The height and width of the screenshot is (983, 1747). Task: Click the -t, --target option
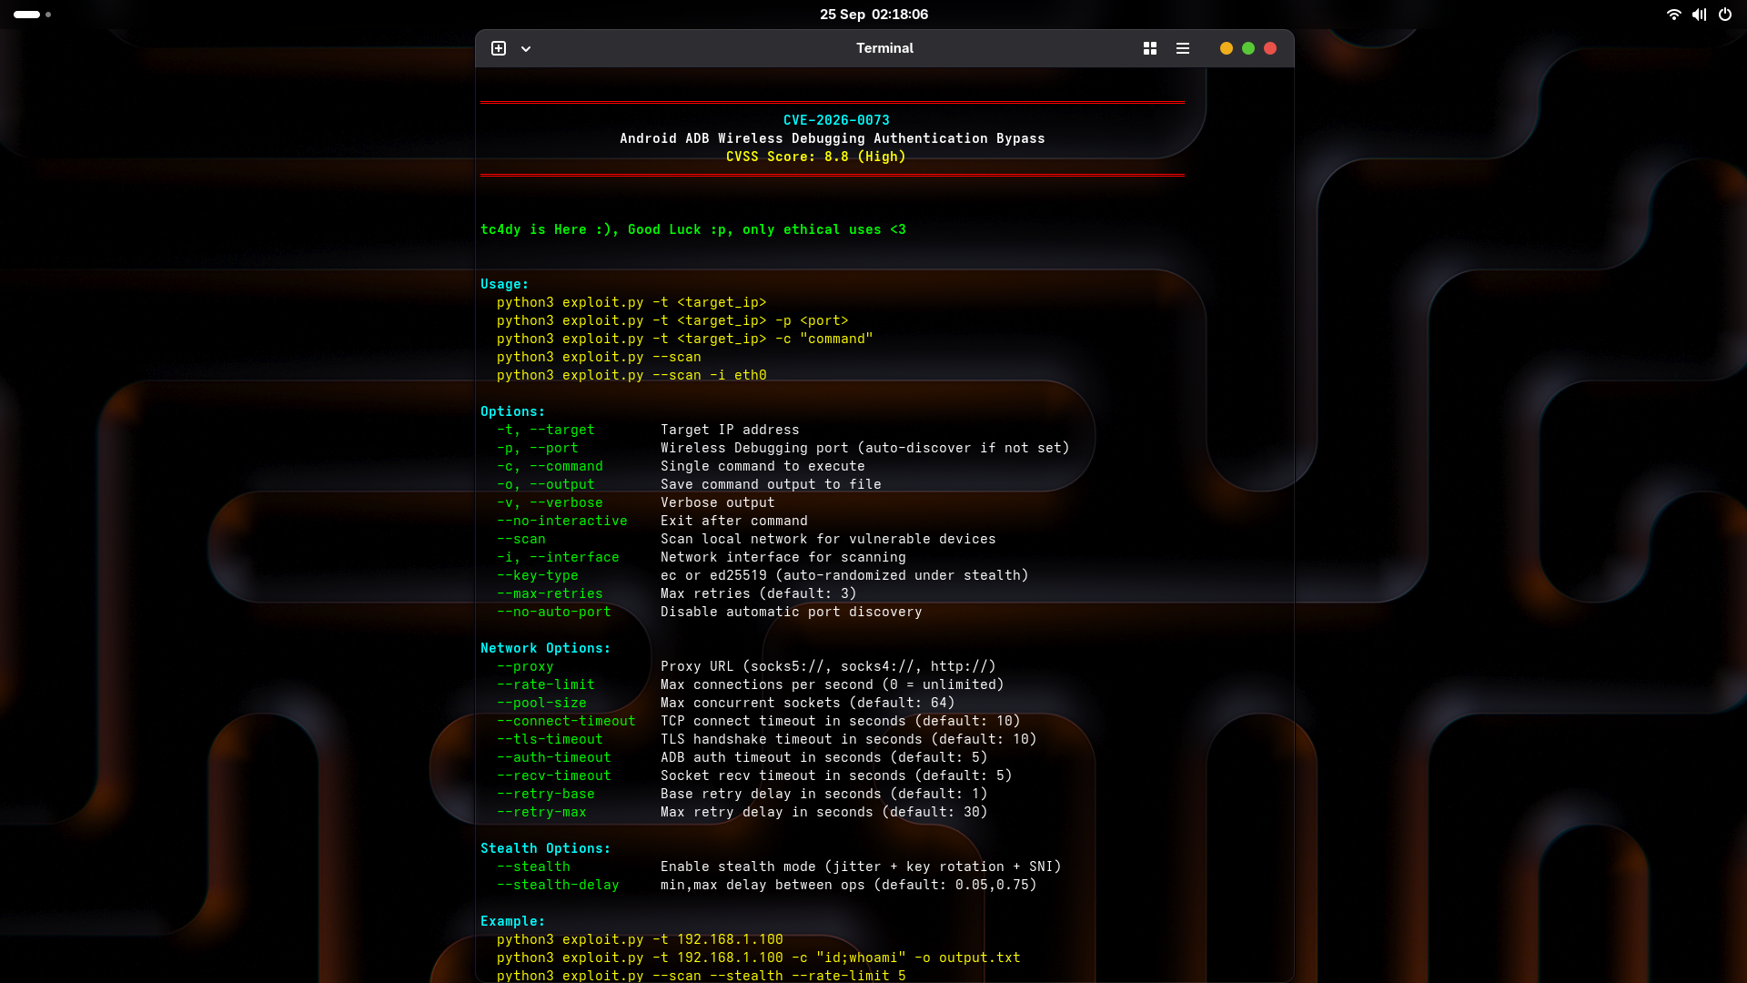coord(545,430)
